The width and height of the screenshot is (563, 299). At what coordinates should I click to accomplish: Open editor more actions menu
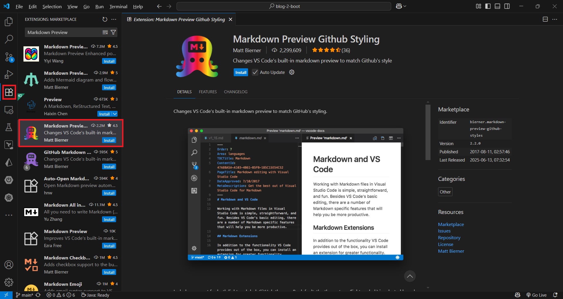(x=554, y=19)
